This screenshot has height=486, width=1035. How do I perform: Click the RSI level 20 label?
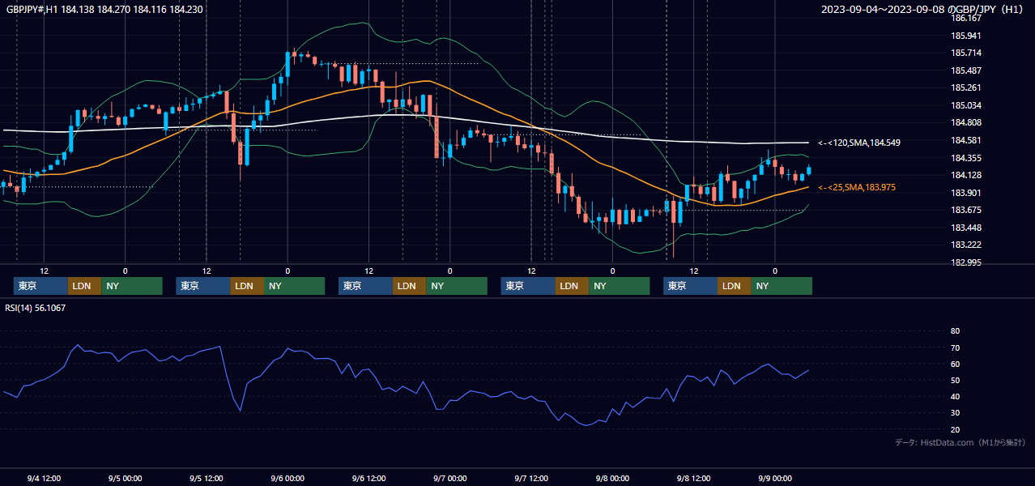click(x=955, y=429)
